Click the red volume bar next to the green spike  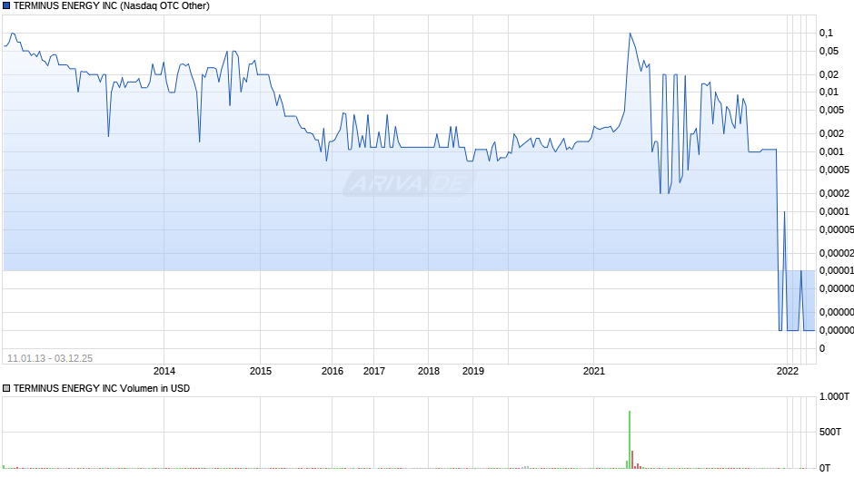632,460
